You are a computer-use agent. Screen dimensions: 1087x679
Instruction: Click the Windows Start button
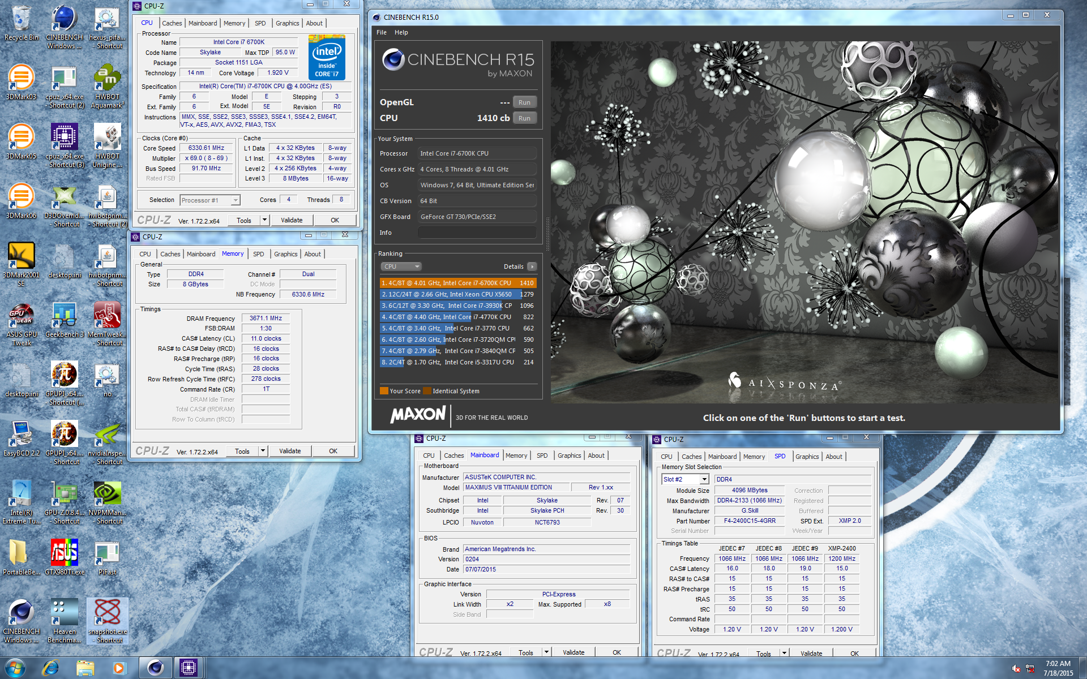15,668
